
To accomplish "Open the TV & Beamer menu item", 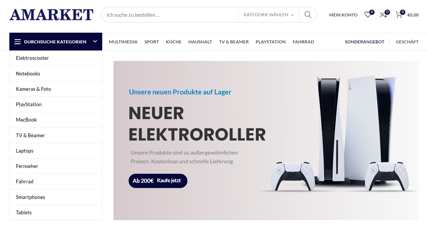I will [x=234, y=42].
